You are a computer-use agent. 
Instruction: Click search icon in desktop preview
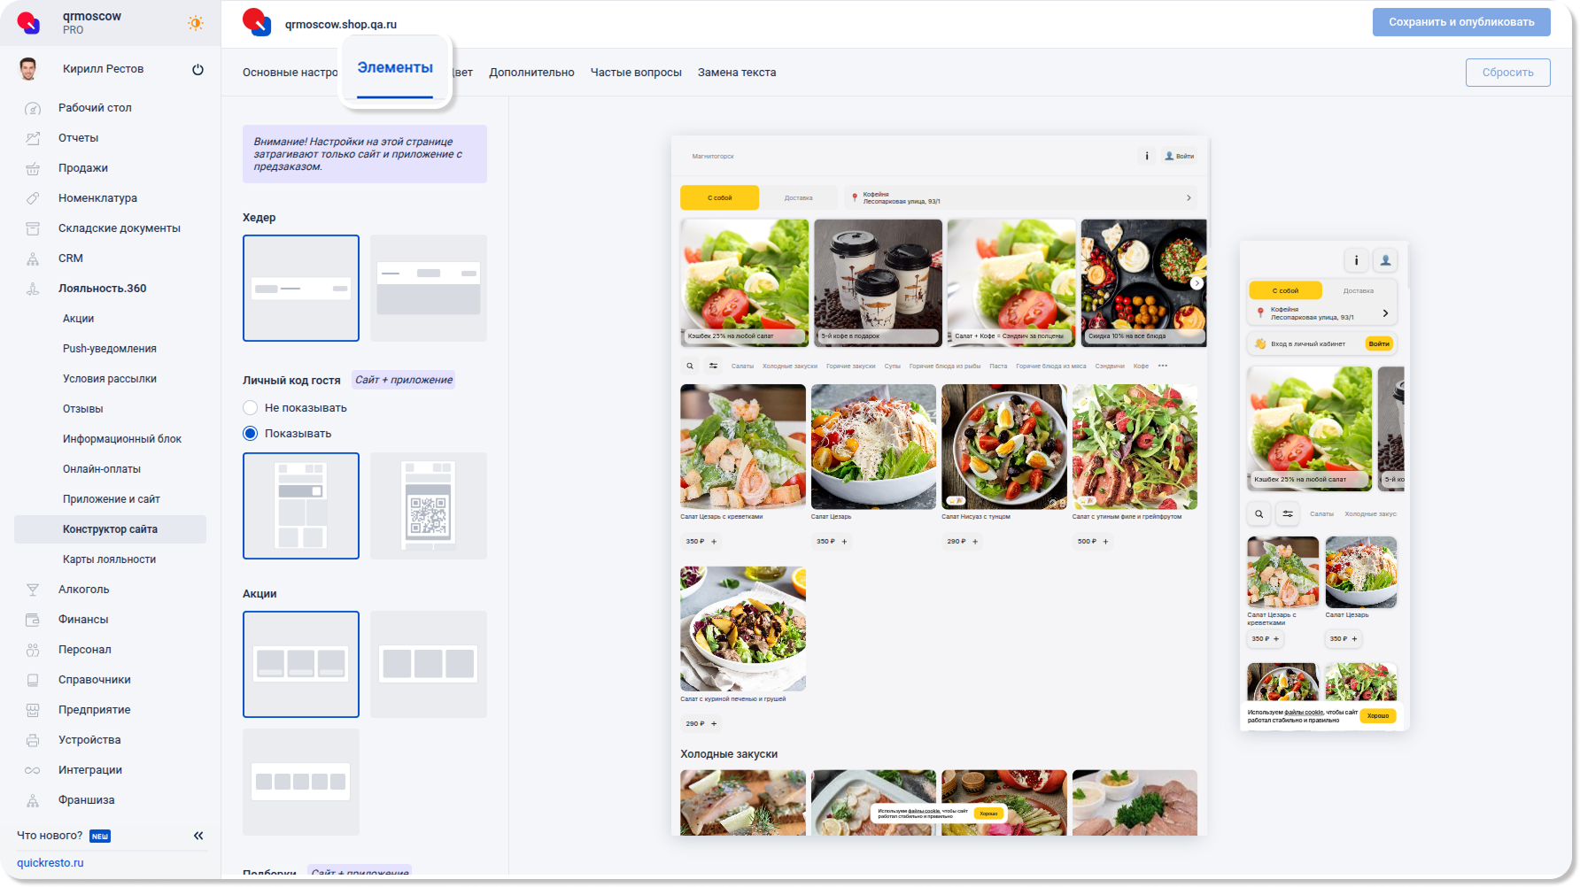[x=690, y=366]
